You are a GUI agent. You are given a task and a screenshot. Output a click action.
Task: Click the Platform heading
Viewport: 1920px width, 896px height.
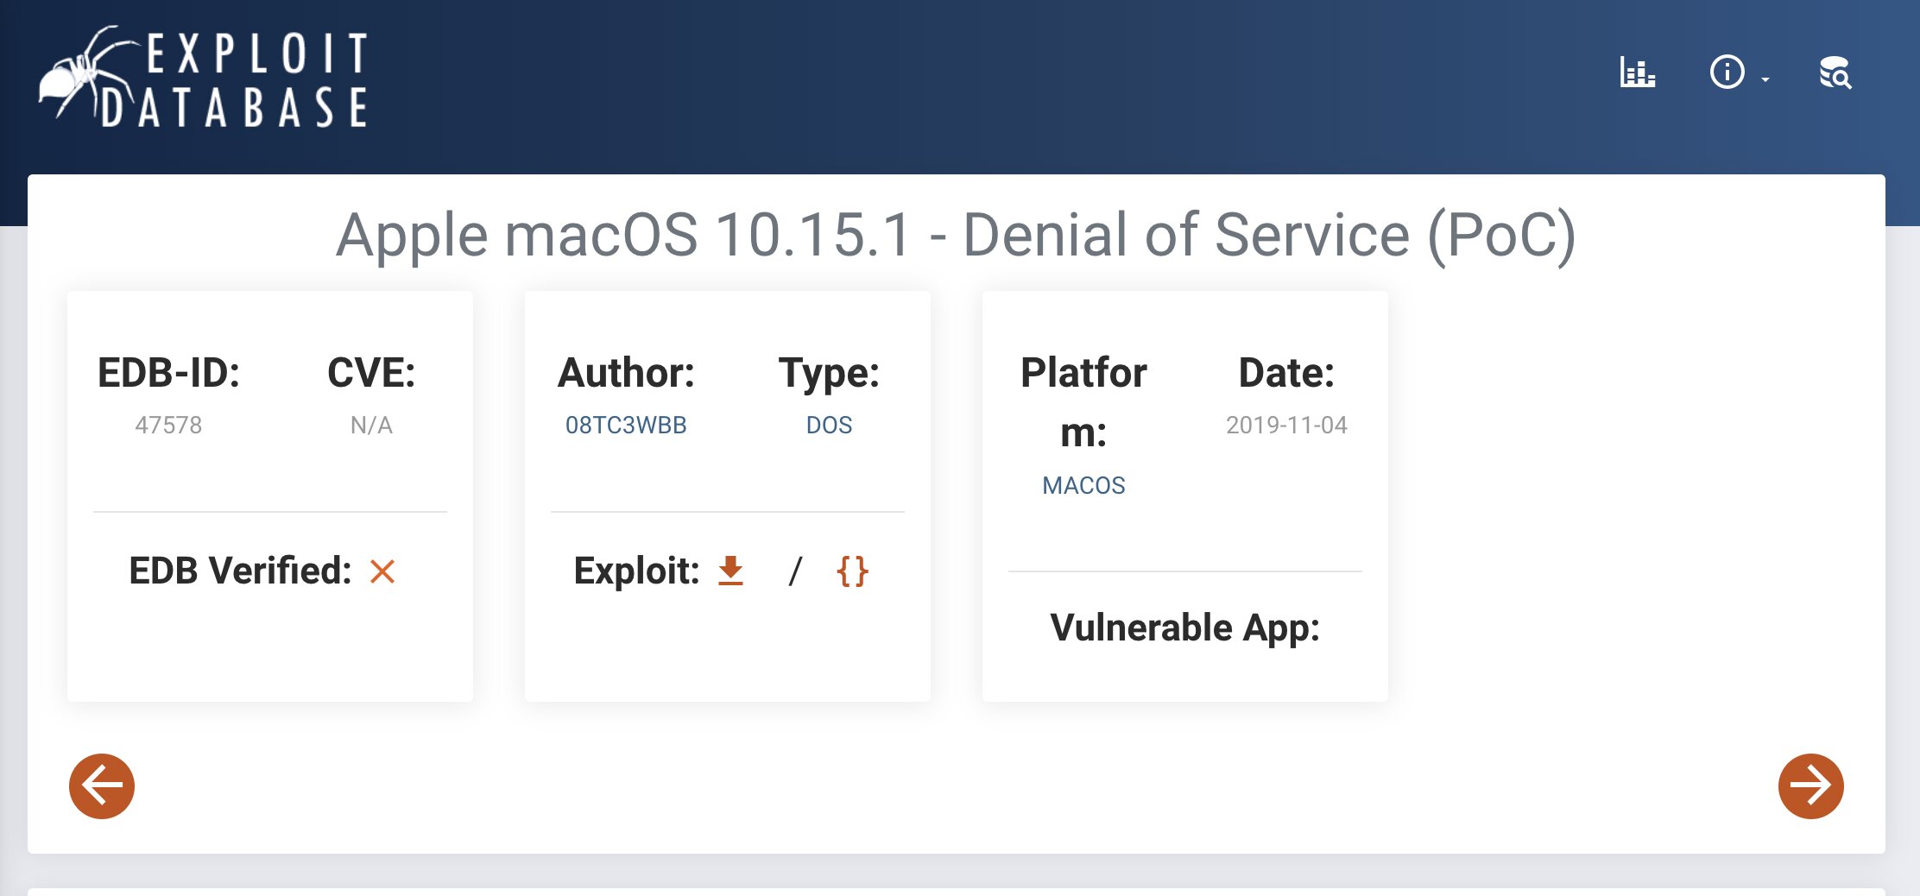tap(1083, 402)
